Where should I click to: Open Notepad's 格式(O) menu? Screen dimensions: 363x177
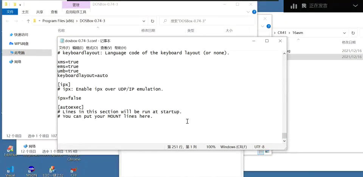(x=92, y=48)
